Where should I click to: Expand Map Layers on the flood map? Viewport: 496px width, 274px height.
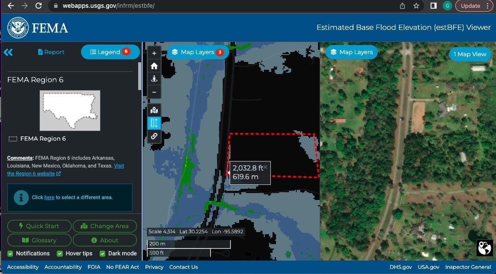pos(198,52)
